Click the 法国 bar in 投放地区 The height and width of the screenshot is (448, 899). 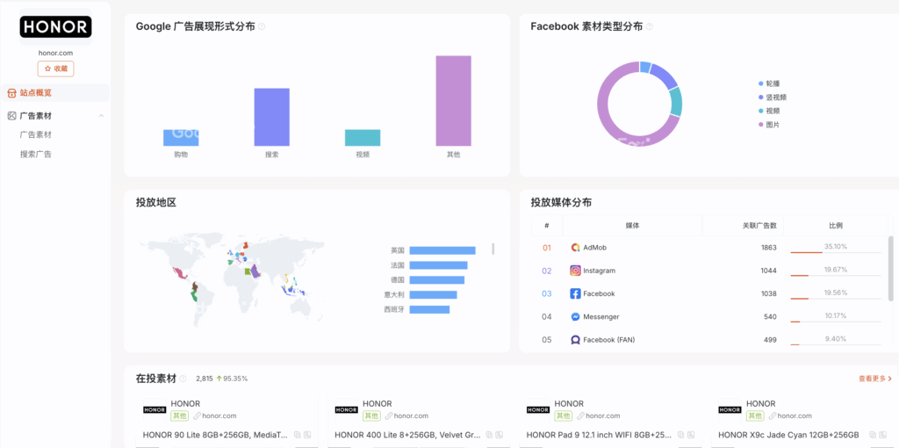click(x=439, y=265)
